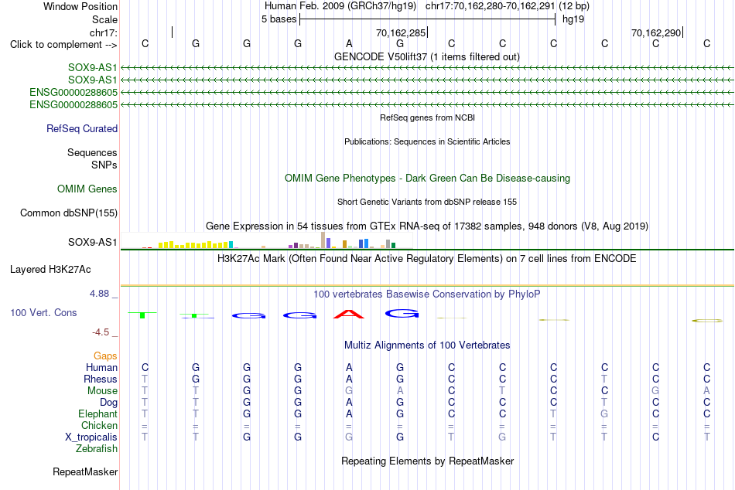735x490 pixels.
Task: Open the GENCODE V50lift37 track title
Action: 427,56
